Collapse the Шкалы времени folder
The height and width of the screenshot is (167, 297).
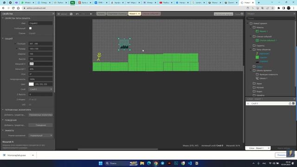tap(251, 70)
